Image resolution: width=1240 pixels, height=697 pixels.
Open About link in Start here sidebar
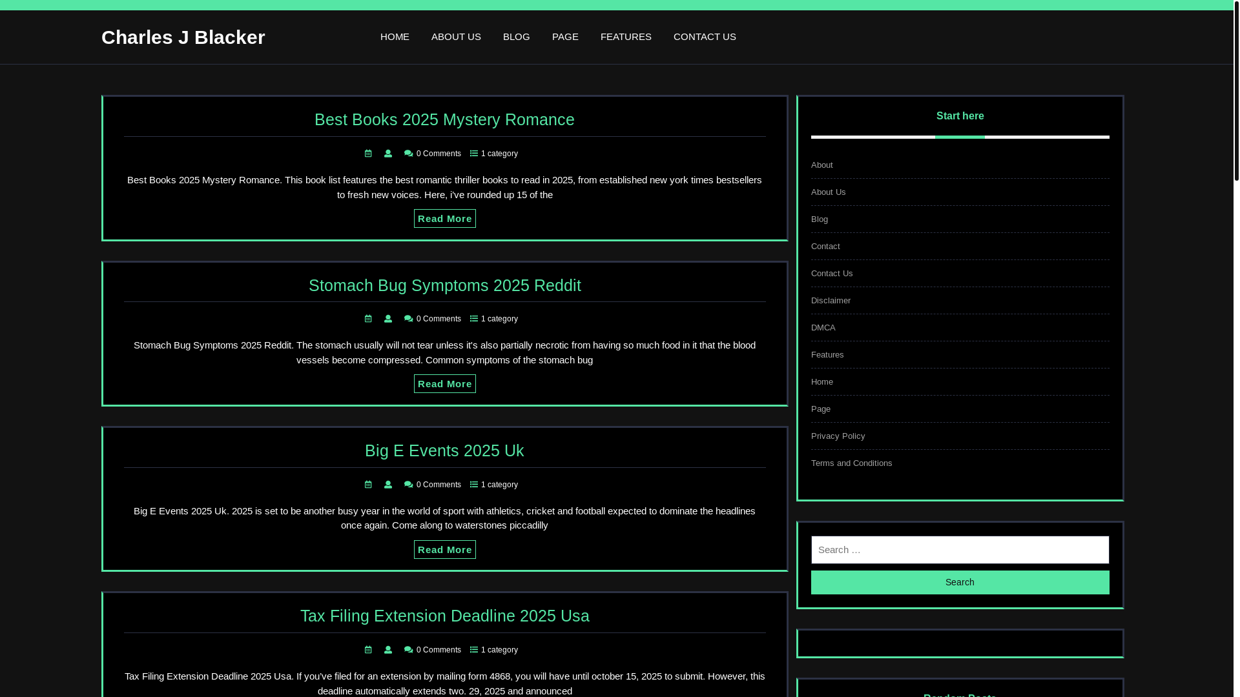pyautogui.click(x=822, y=165)
